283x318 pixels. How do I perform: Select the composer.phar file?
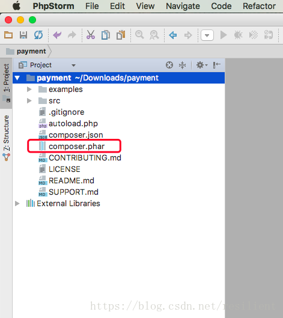tap(76, 146)
